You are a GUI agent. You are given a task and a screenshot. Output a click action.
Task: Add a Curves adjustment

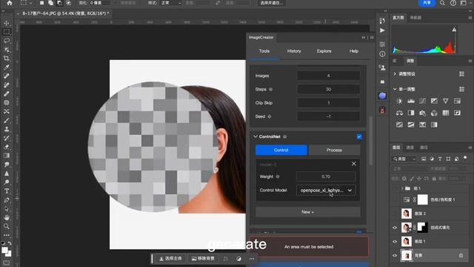point(423,101)
